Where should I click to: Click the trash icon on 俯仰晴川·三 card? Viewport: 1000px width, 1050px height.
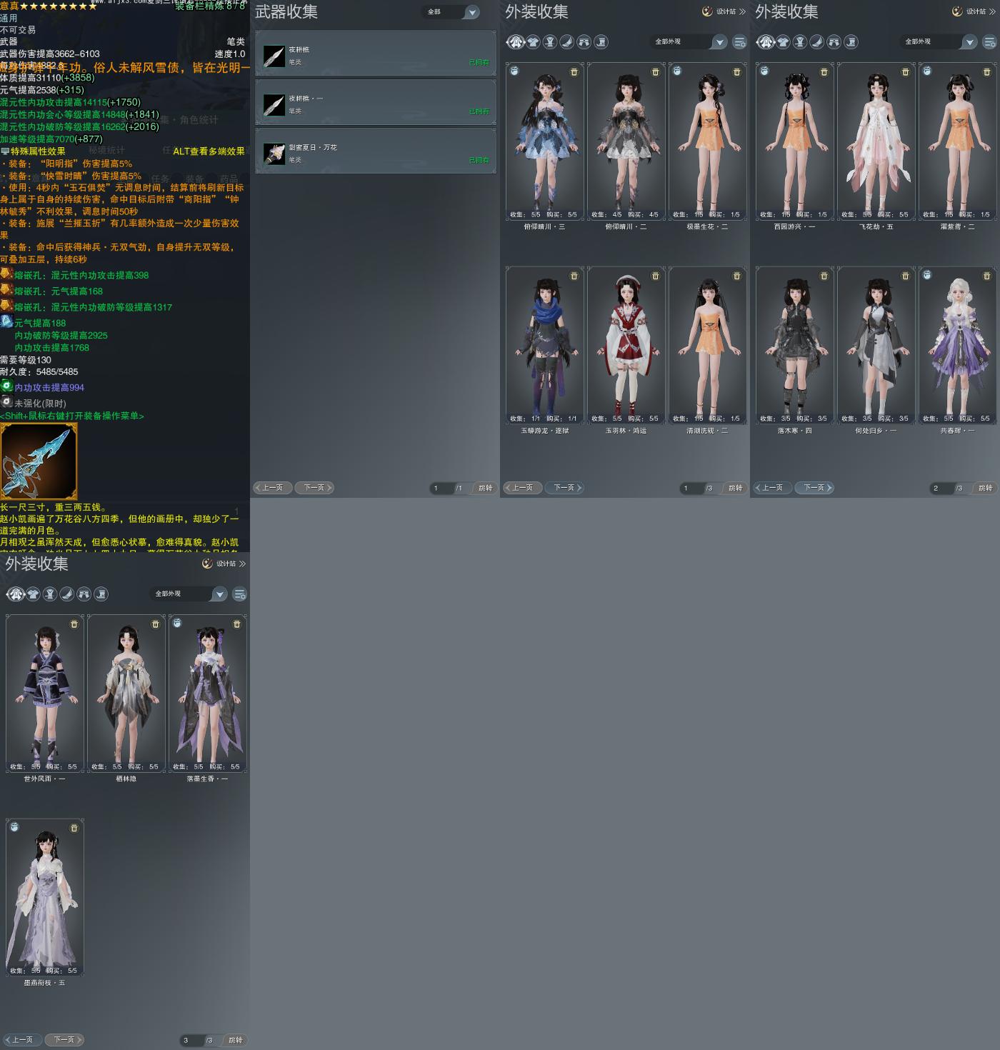point(574,72)
